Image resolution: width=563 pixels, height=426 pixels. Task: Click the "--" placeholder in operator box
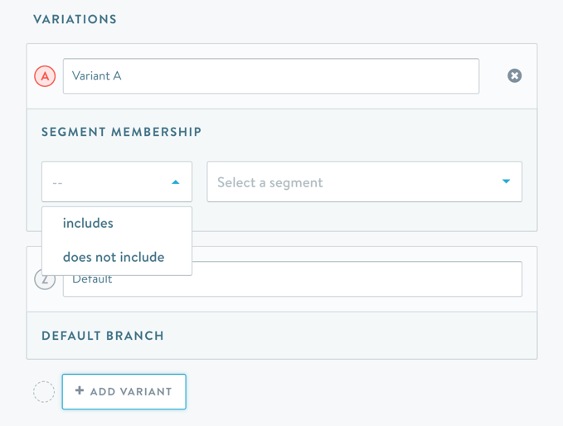(57, 182)
